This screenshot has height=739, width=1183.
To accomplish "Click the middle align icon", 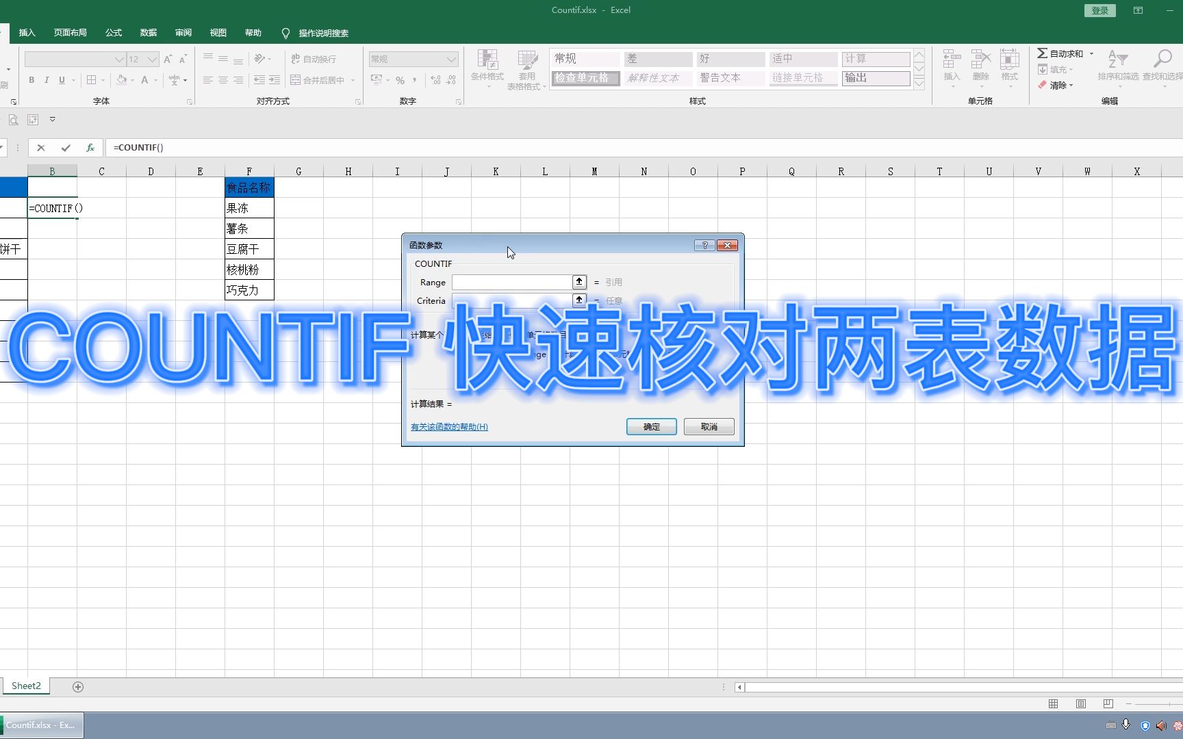I will 223,60.
